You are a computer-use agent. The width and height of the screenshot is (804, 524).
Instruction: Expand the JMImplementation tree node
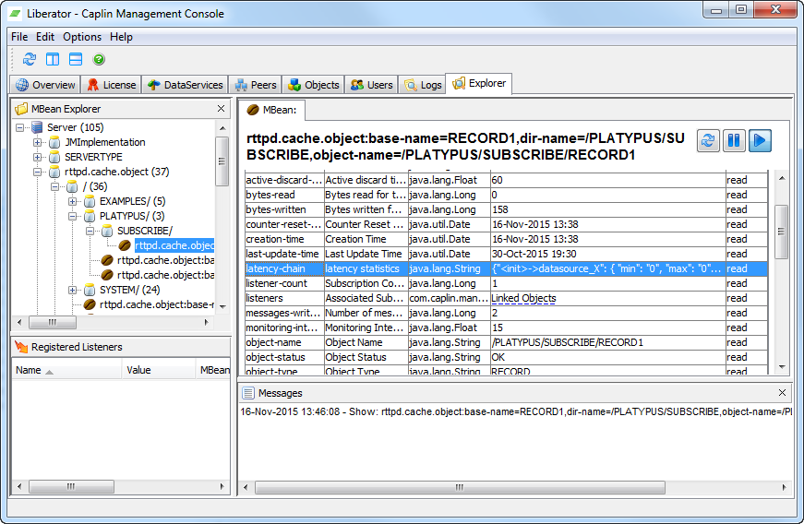38,142
